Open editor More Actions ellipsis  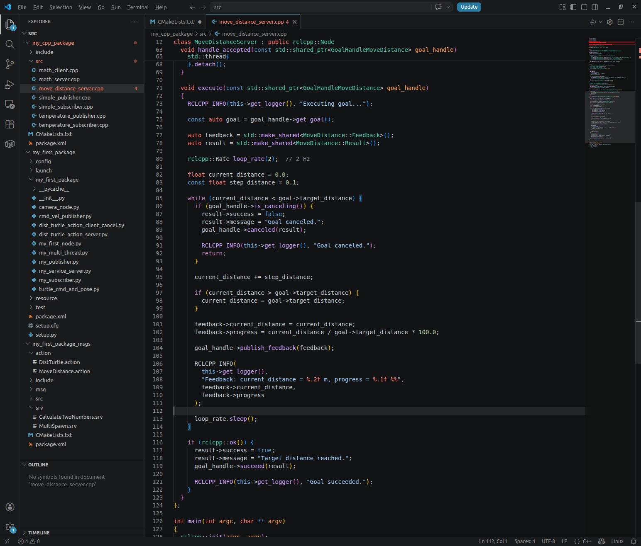click(631, 22)
